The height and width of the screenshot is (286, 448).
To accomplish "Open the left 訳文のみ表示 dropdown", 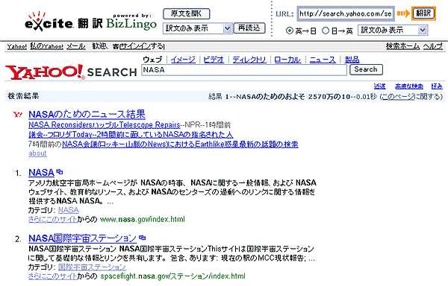I will click(197, 28).
